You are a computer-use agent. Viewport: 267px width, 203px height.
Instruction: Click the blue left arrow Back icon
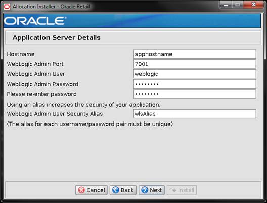click(116, 190)
